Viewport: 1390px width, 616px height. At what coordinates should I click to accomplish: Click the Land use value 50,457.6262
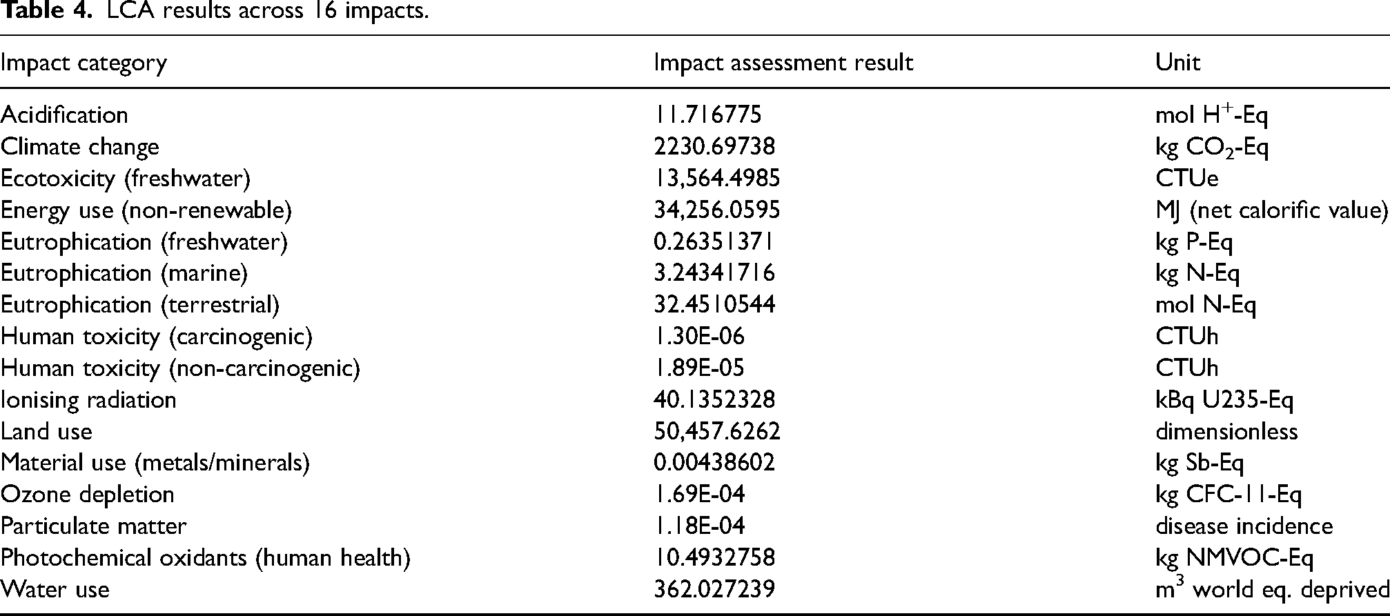(717, 432)
